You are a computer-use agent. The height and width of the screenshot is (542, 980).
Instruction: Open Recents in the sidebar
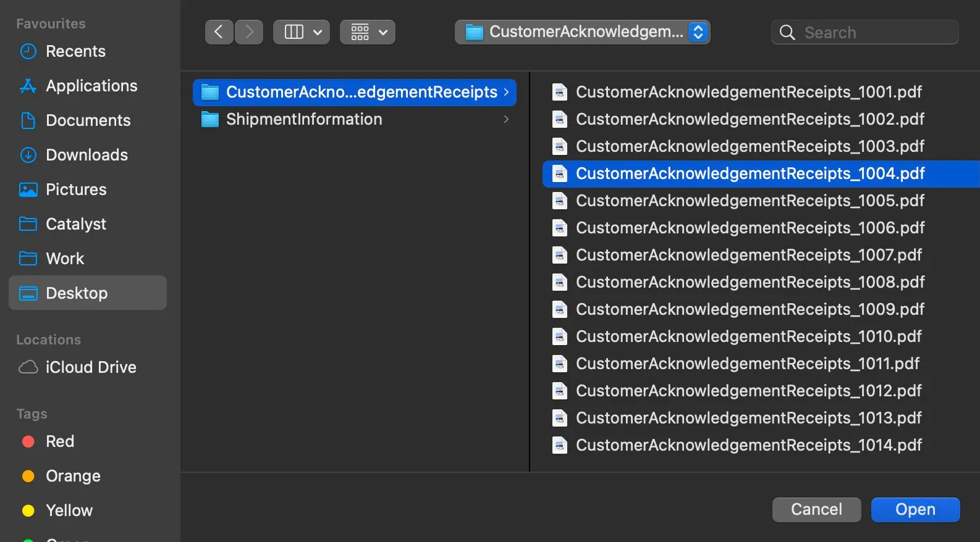point(88,51)
